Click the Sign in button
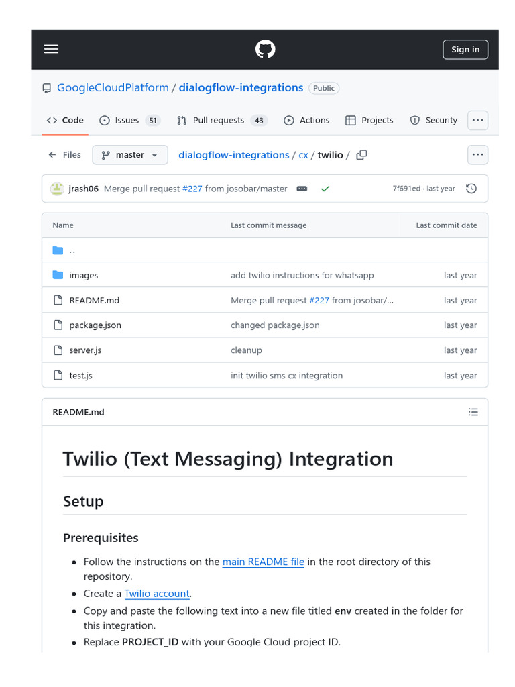This screenshot has height=687, width=515. (x=465, y=49)
